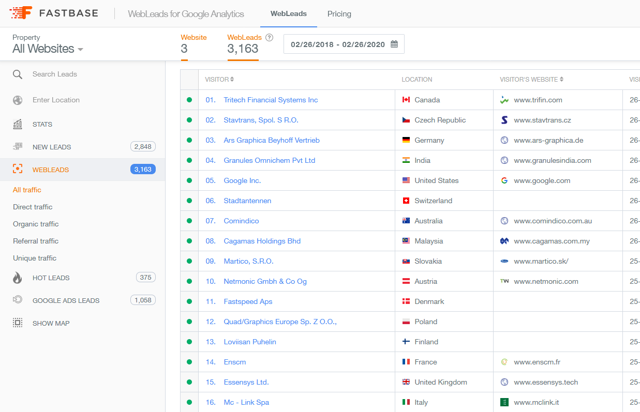
Task: Open Stavtrans, Spol. S R.O. lead
Action: [x=261, y=120]
